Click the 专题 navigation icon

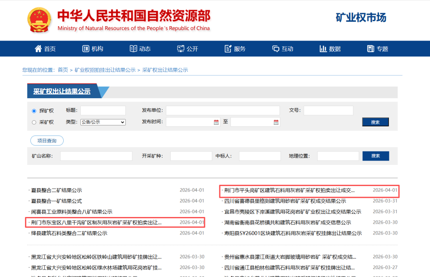click(371, 48)
